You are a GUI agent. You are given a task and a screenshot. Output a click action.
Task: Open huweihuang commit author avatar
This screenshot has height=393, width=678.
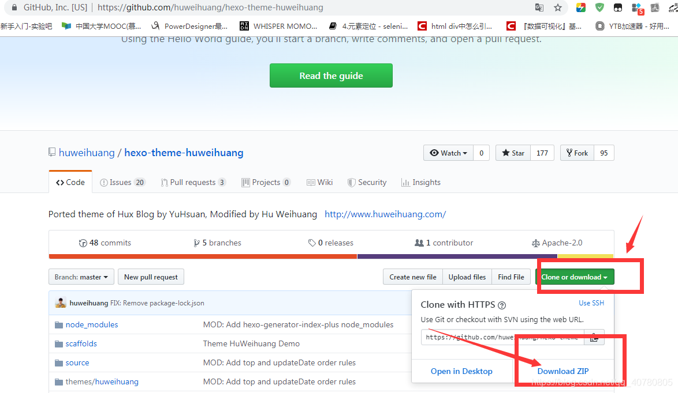[x=61, y=303]
